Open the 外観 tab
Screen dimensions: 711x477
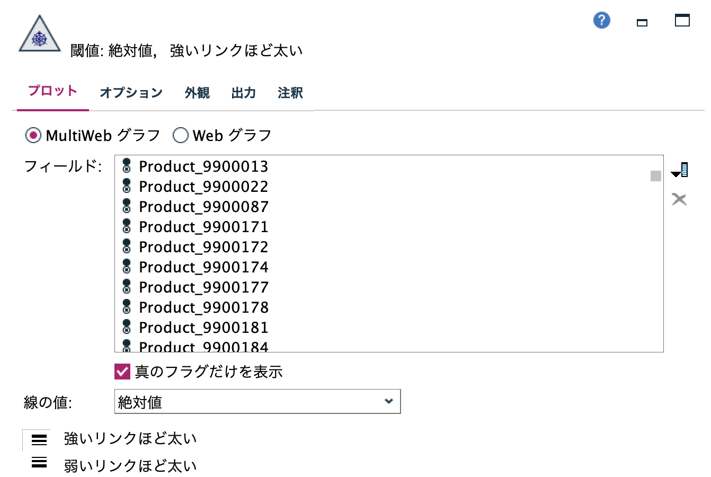coord(197,93)
